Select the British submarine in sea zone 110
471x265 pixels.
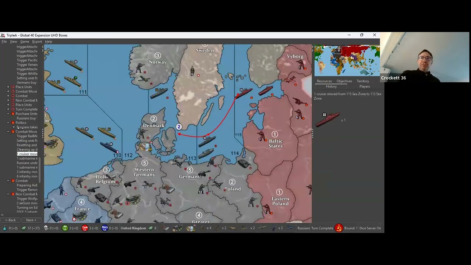pyautogui.click(x=109, y=147)
